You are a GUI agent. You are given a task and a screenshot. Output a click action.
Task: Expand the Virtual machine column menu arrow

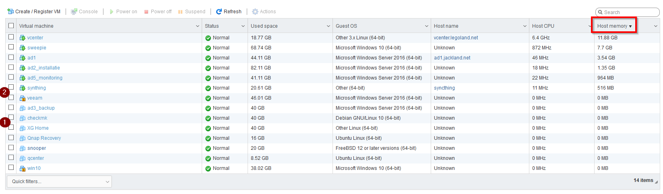(197, 26)
